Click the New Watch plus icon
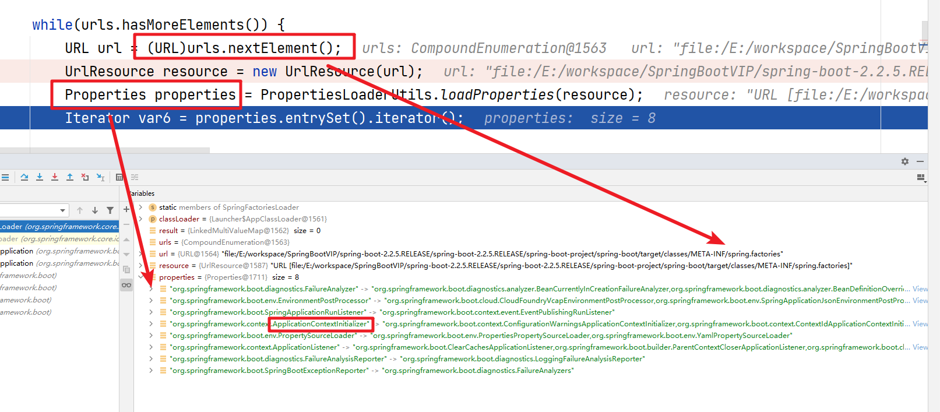940x412 pixels. pyautogui.click(x=126, y=209)
